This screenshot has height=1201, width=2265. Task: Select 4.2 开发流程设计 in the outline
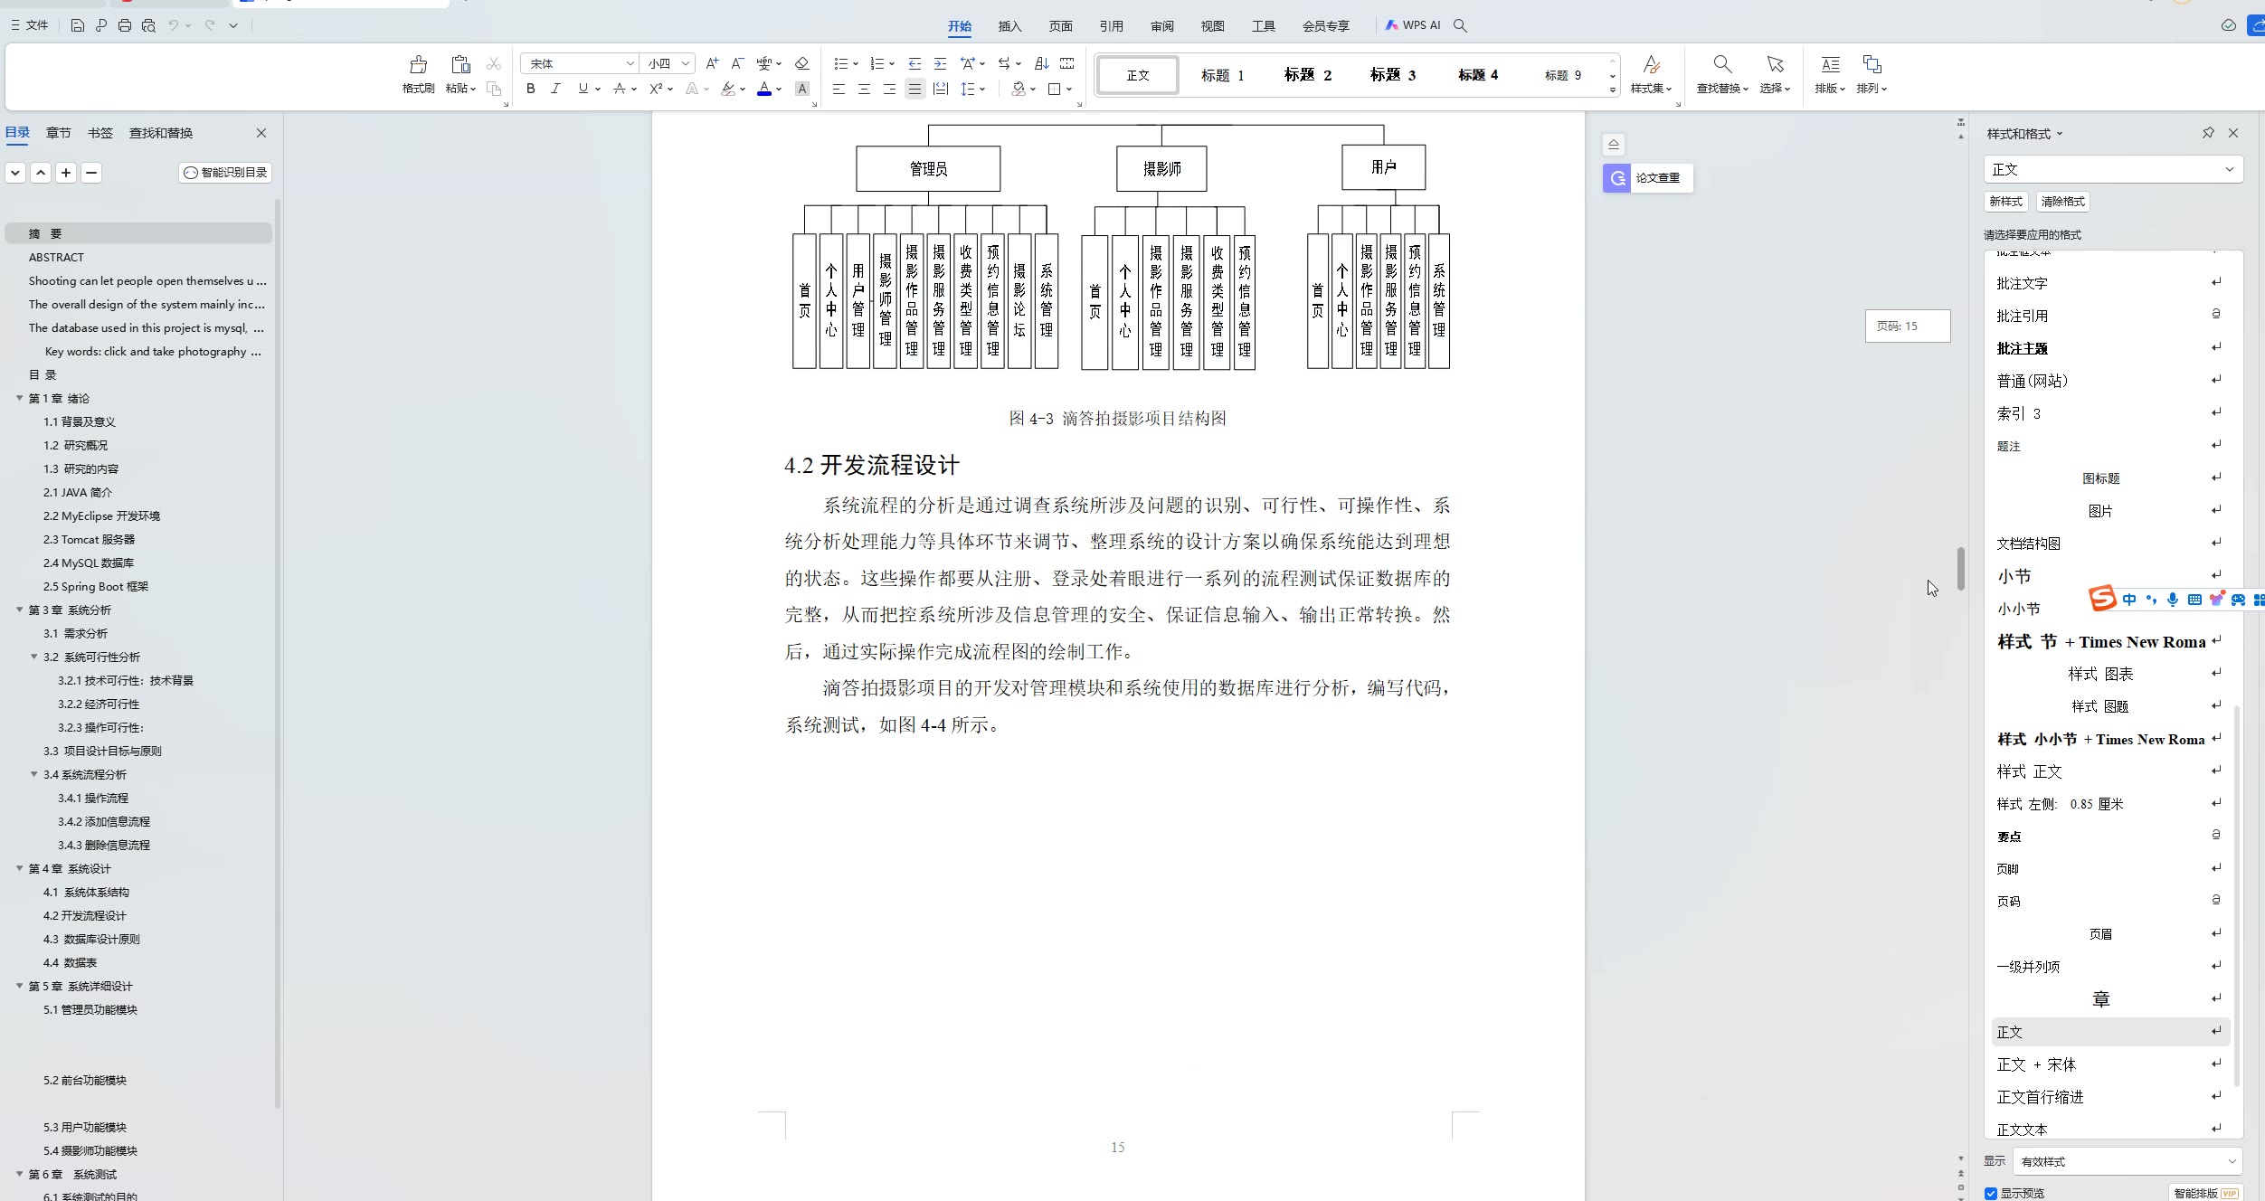84,915
